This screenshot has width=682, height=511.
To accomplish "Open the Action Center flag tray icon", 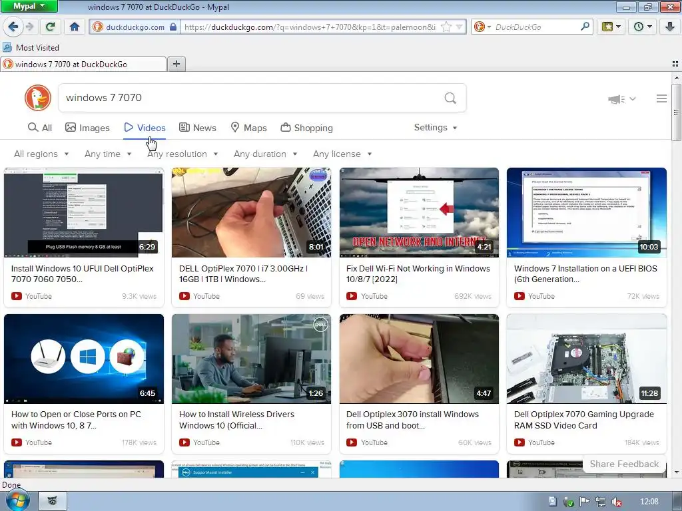I will tap(584, 502).
